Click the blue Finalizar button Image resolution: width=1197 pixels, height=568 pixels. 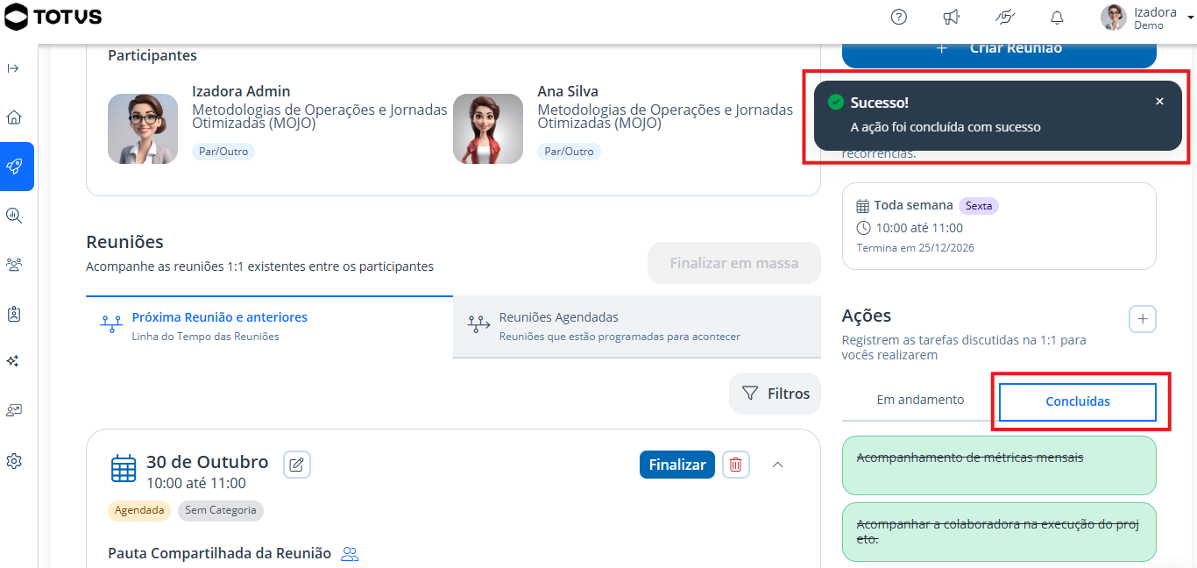677,465
